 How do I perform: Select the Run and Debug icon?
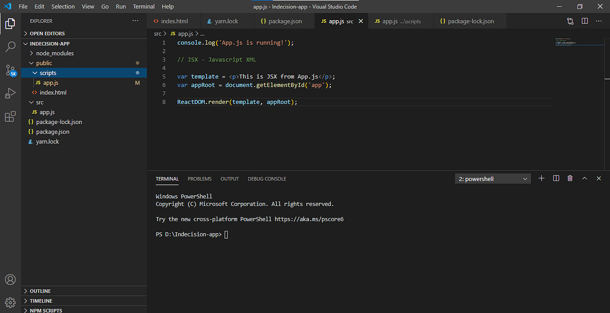[x=11, y=93]
